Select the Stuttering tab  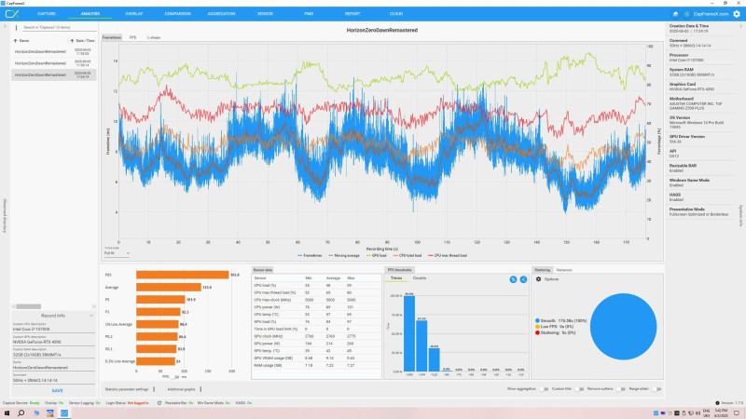542,270
